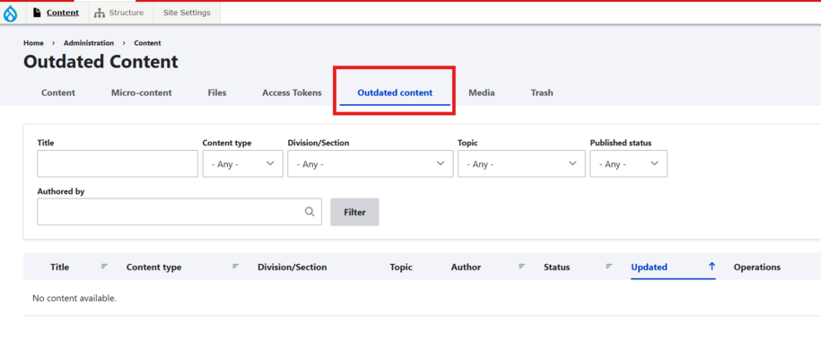Click the Topic column header
821x343 pixels.
(401, 267)
